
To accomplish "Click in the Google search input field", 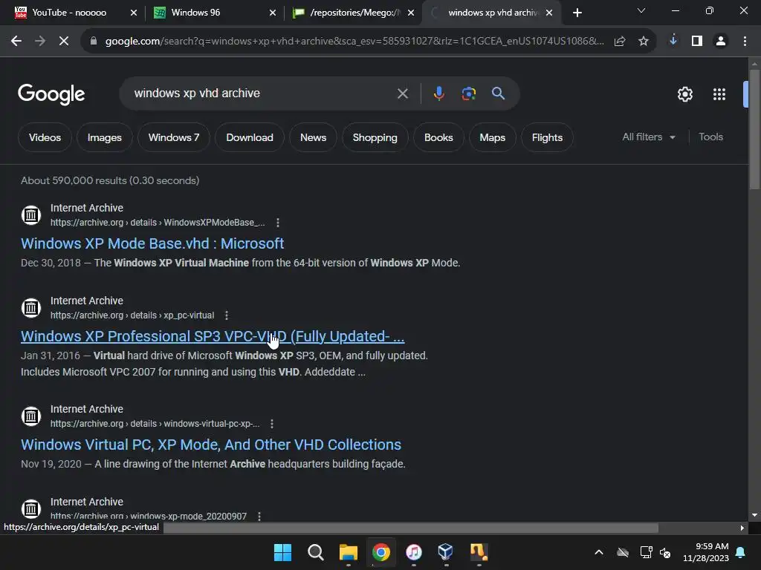I will (262, 93).
